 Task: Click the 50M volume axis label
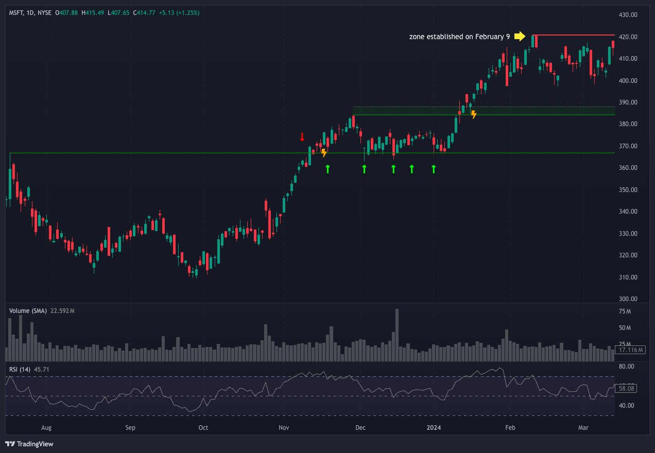(x=625, y=328)
